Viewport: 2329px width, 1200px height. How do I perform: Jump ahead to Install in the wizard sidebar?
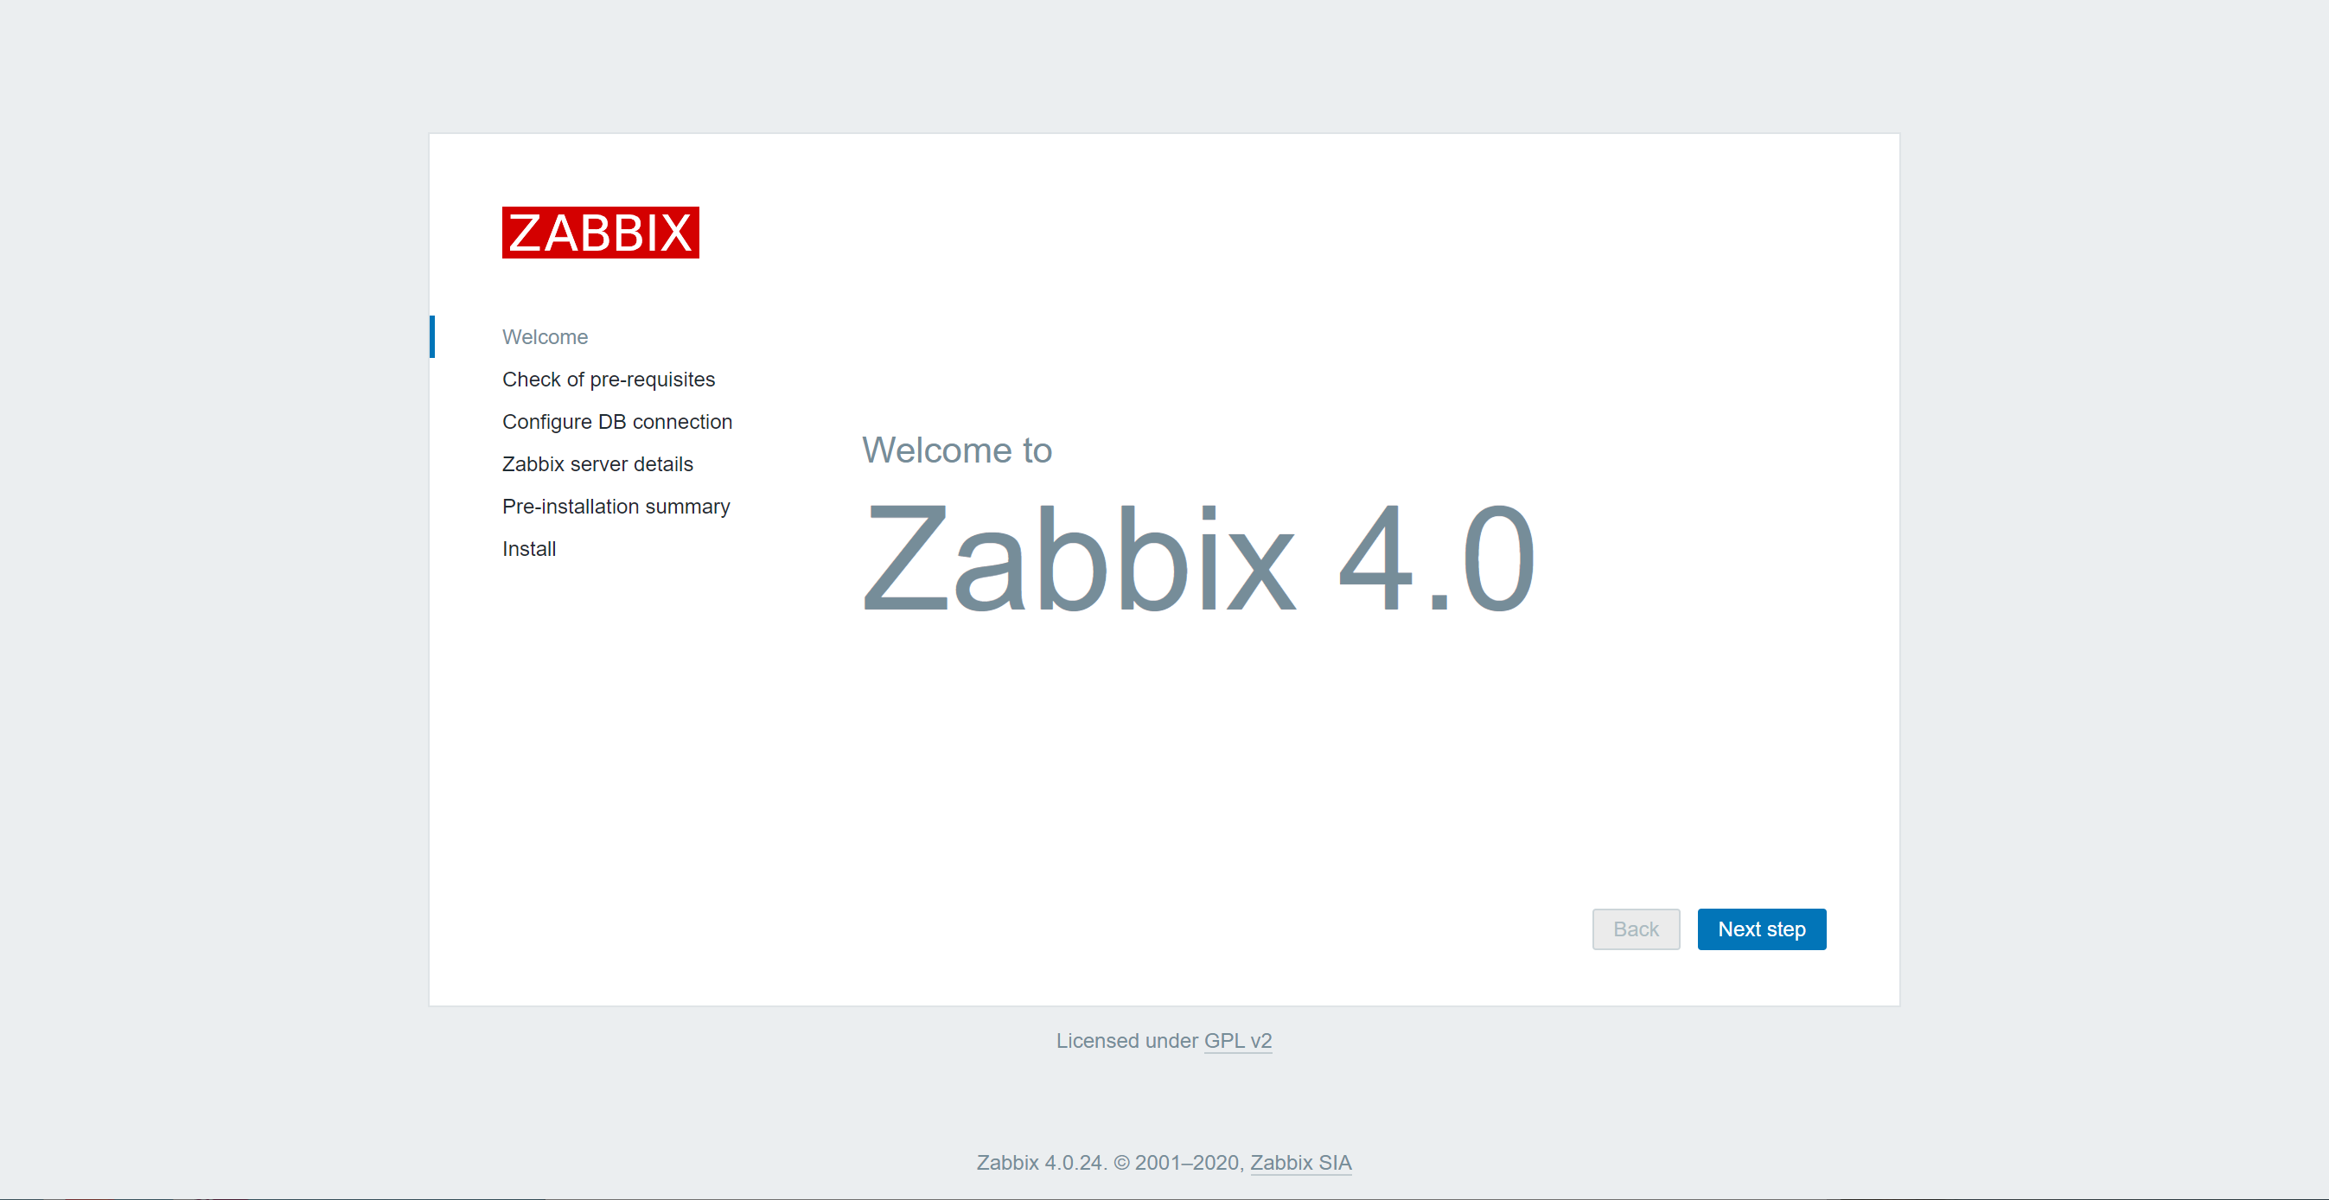tap(529, 548)
